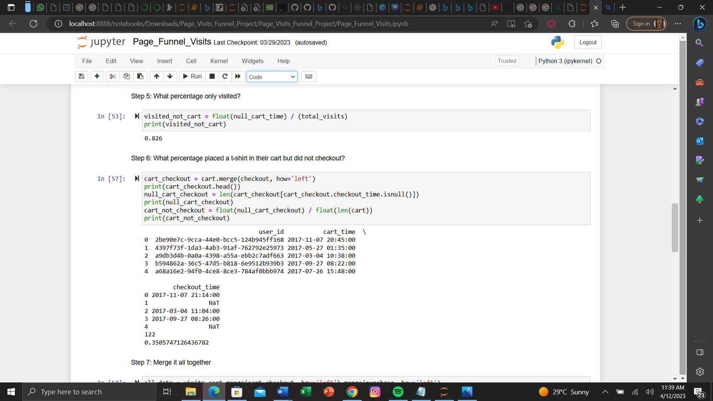Click the notebook page vertical scrollbar
Viewport: 713px width, 401px height.
pos(675,227)
